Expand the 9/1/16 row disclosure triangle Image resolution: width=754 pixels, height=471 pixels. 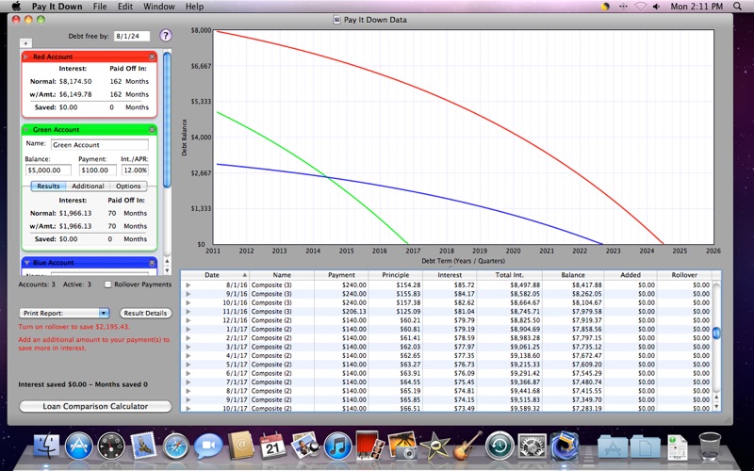pos(188,294)
